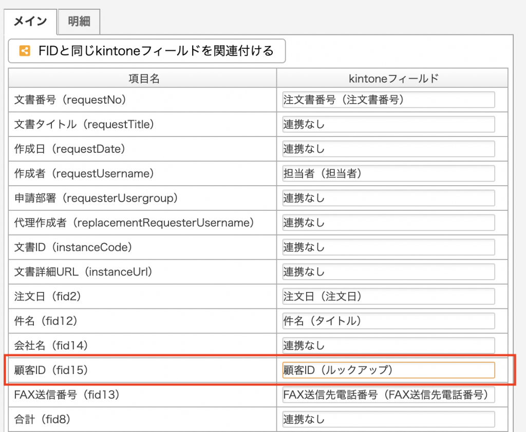
Task: Open kintone field dropdown for 文書ID (instanceCode)
Action: coord(388,247)
